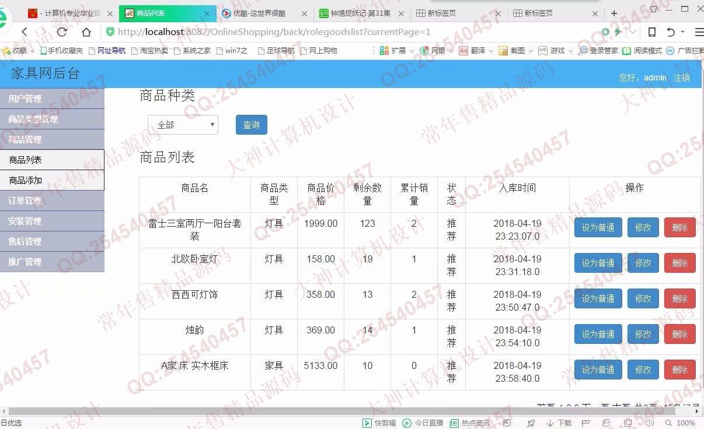This screenshot has width=704, height=429.
Task: Open the browser hamburger menu
Action: 699,32
